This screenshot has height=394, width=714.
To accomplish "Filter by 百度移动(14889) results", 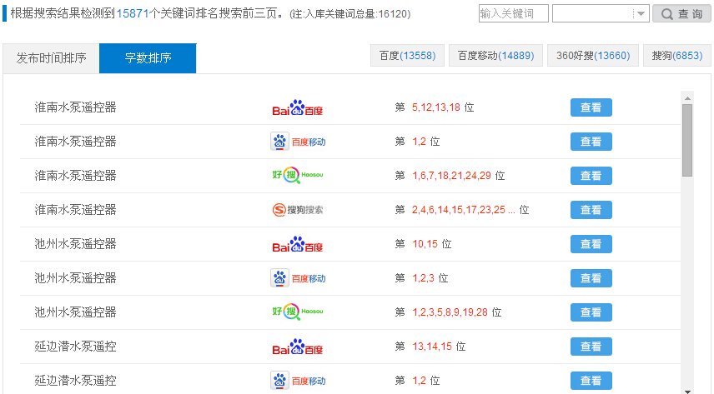I will point(495,56).
